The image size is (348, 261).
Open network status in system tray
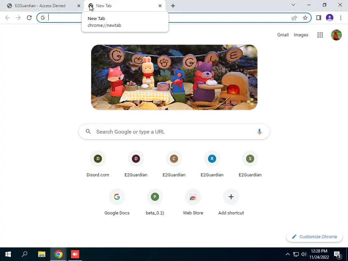click(x=296, y=254)
